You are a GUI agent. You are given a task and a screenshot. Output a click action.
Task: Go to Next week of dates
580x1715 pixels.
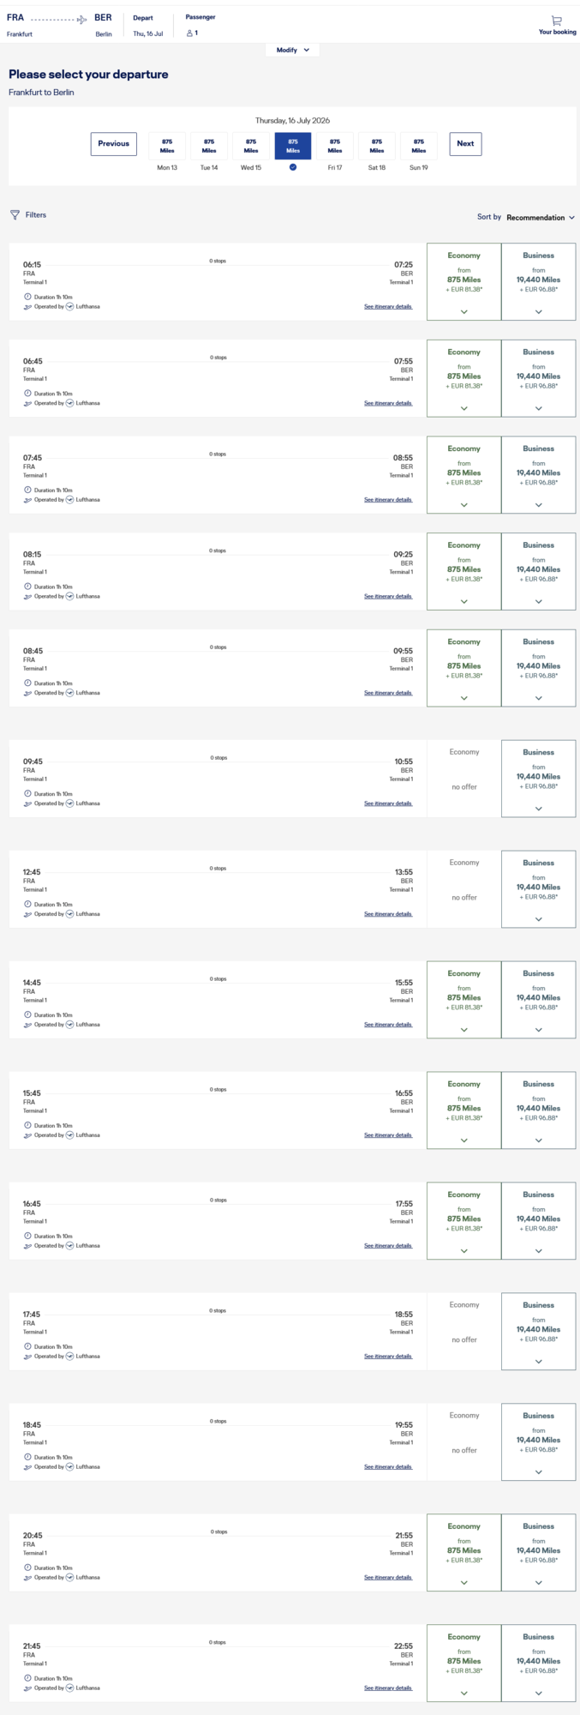pyautogui.click(x=465, y=144)
